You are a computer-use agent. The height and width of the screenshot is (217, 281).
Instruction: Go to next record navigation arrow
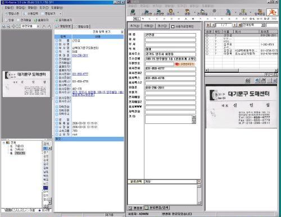(x=235, y=25)
